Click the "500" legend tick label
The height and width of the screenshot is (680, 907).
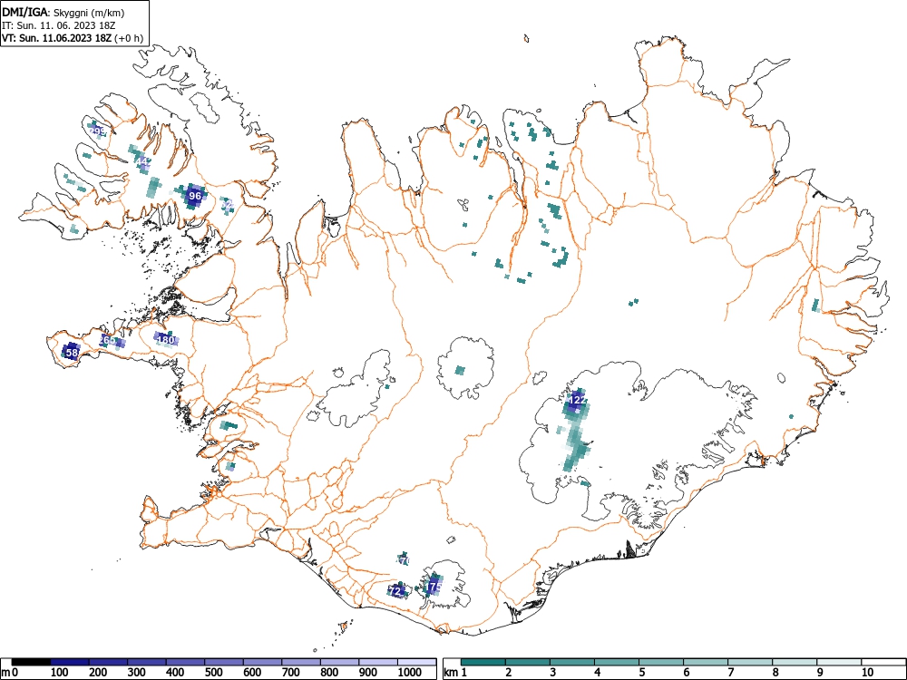tap(214, 673)
